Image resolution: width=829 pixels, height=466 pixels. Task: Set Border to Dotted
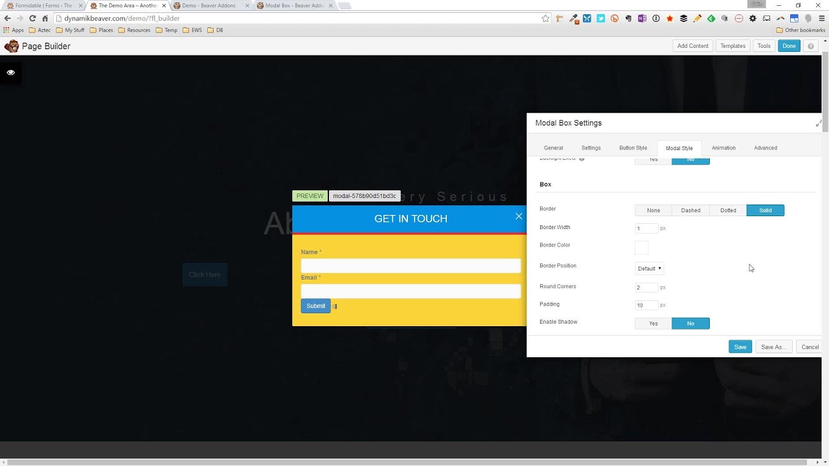pyautogui.click(x=728, y=210)
